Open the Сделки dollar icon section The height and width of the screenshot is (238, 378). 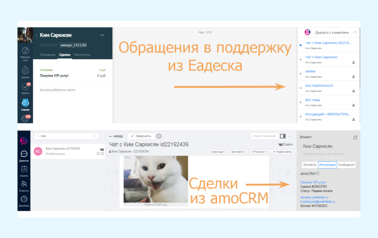pos(25,70)
